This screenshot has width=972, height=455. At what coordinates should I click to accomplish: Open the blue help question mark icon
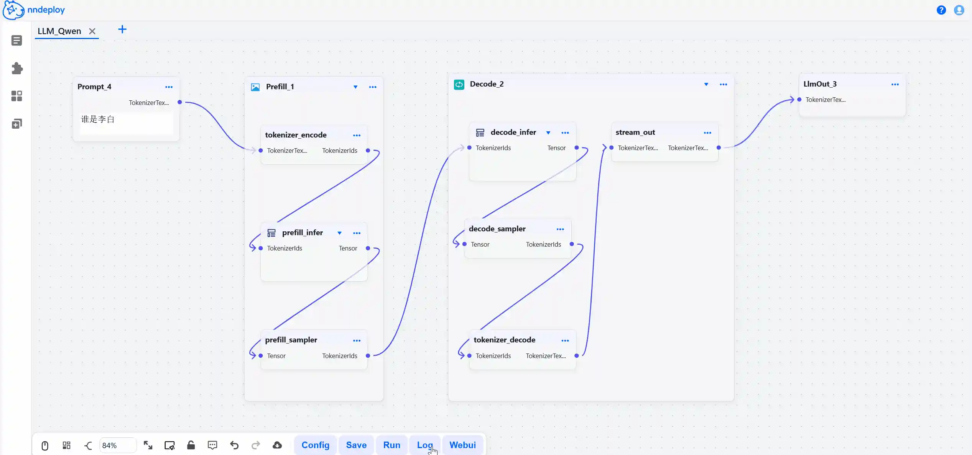point(941,10)
